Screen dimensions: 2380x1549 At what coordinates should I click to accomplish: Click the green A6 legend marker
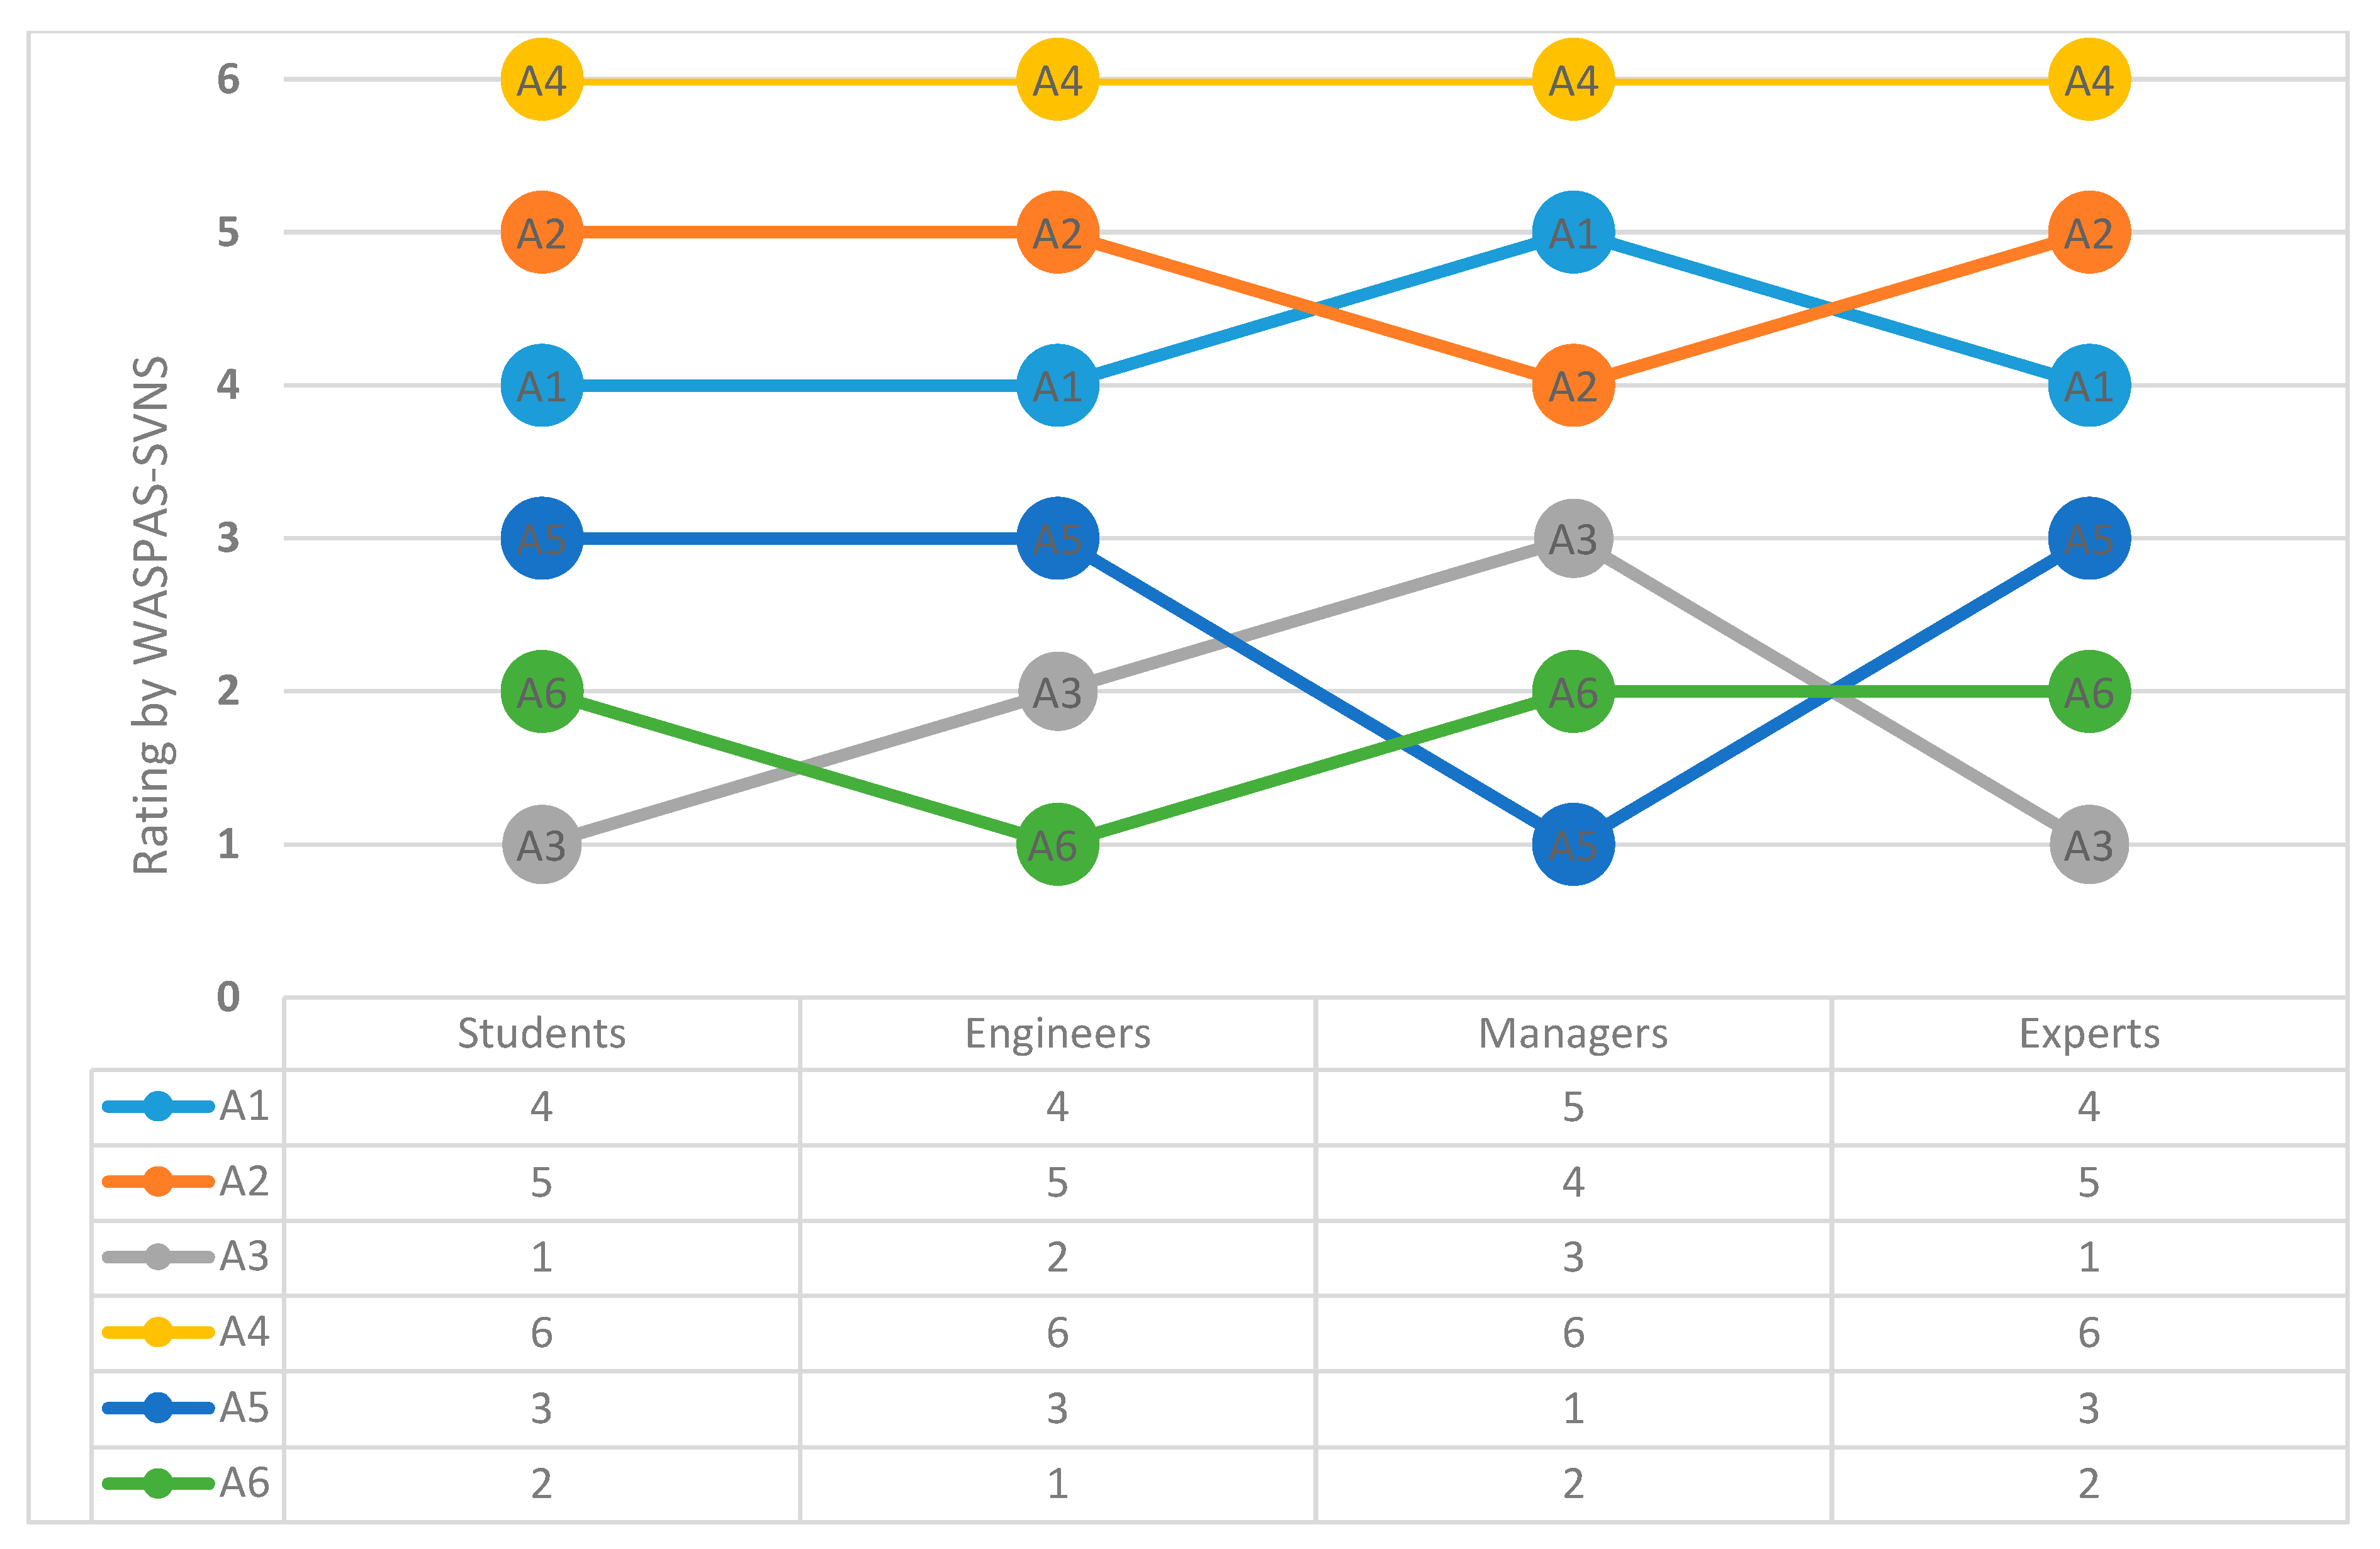(158, 1483)
